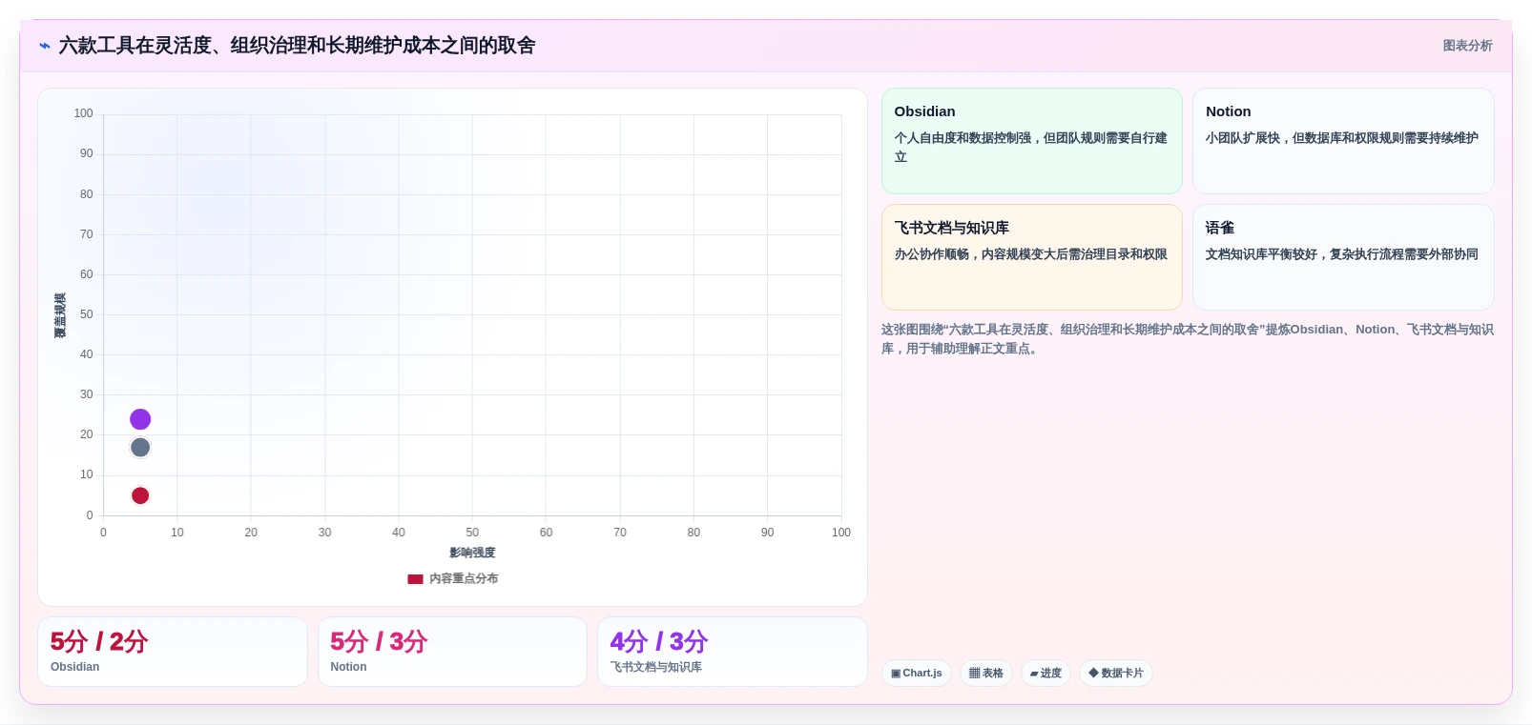Click the 覆盖规模 y-axis title
Screen dimensions: 1532x725
[x=60, y=315]
